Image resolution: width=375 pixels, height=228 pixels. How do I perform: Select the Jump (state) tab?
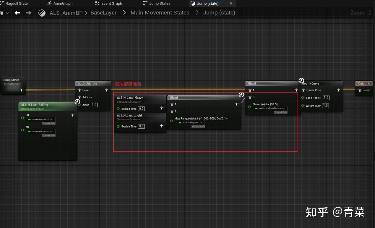tap(208, 4)
